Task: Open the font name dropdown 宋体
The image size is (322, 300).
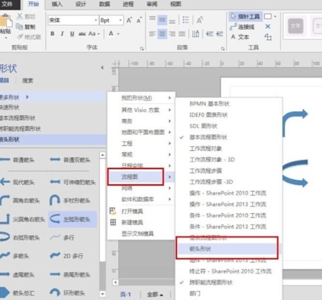Action: point(95,20)
